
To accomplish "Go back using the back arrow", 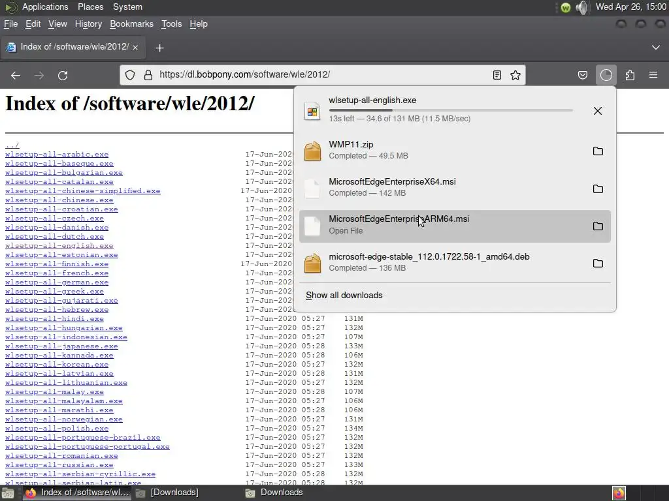I will [x=16, y=76].
